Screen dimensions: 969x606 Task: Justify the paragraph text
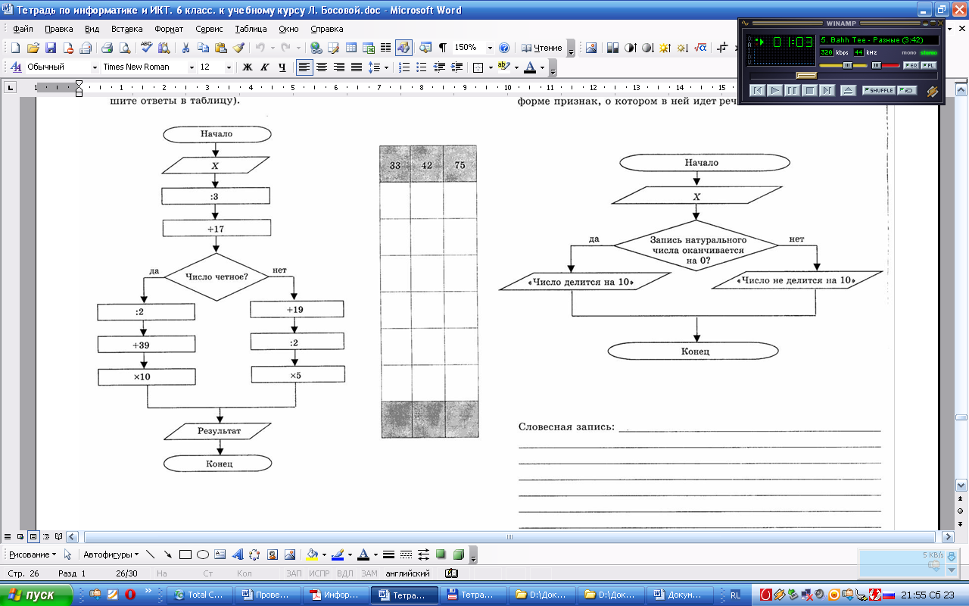pyautogui.click(x=357, y=67)
